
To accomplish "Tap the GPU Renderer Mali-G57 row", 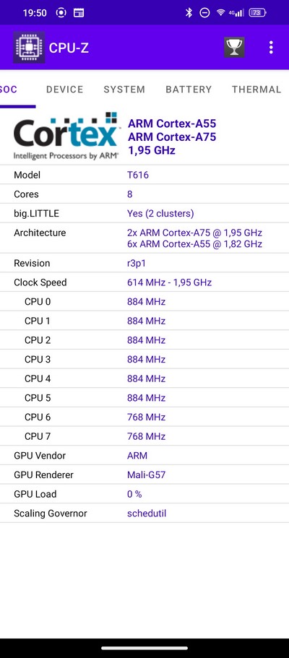I will tap(144, 475).
